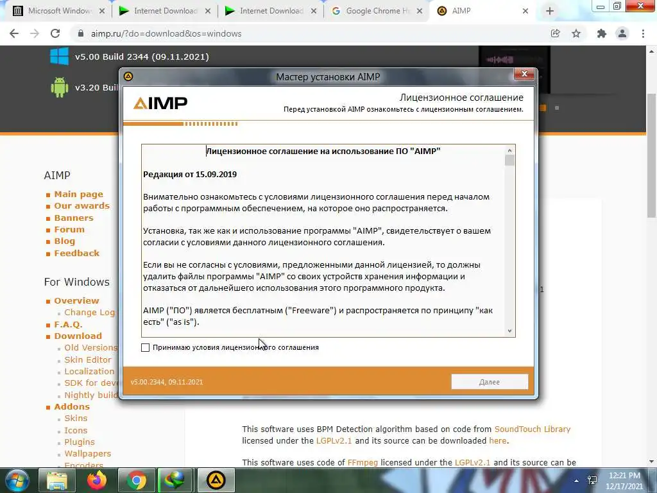Open the Icons link
This screenshot has height=493, width=657.
coord(76,431)
